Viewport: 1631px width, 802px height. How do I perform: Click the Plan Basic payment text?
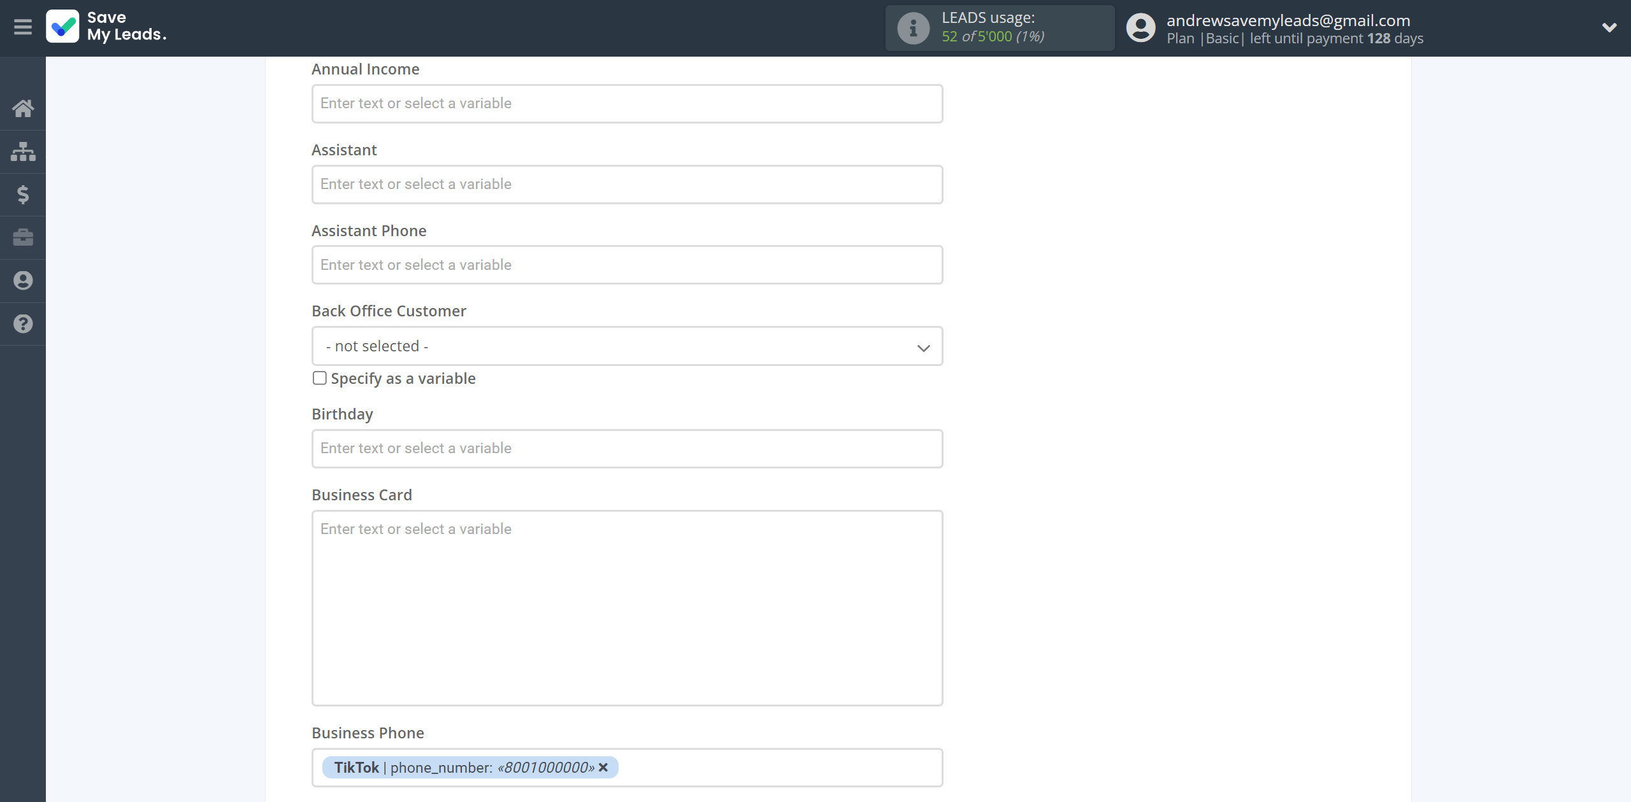tap(1295, 38)
